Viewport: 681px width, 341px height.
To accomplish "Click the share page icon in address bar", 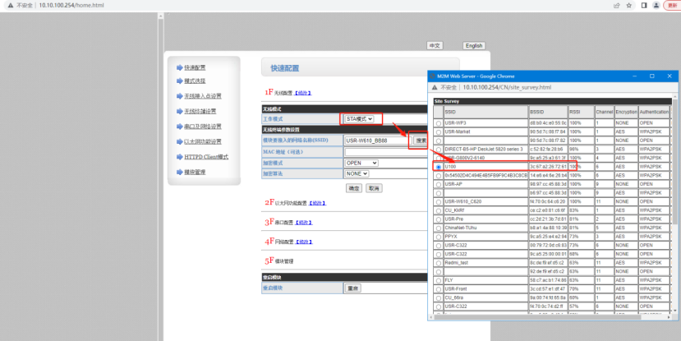I will point(615,5).
